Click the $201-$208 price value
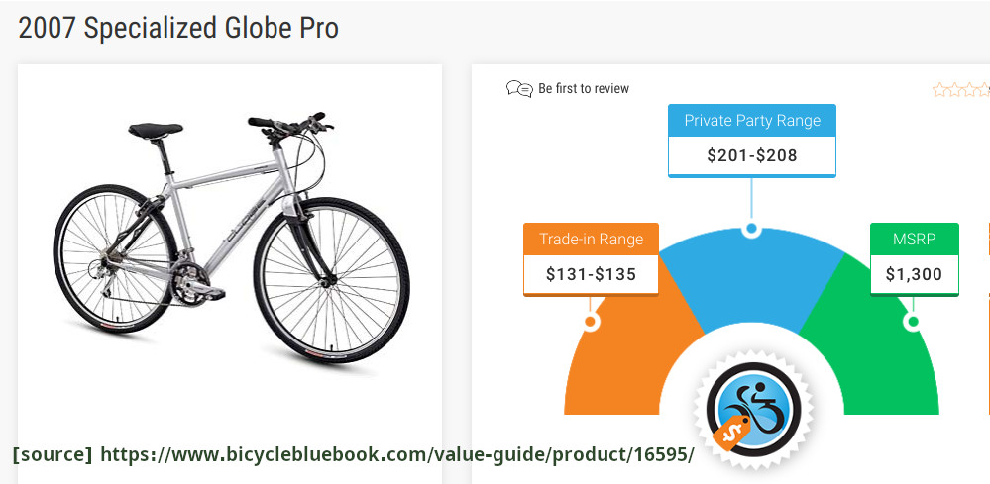 tap(752, 155)
